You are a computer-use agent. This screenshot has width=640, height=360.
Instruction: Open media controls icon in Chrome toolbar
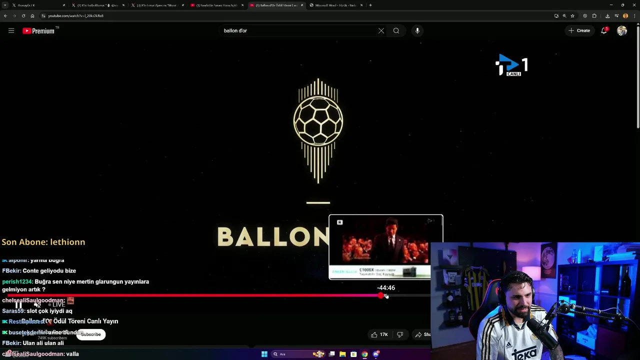point(616,15)
